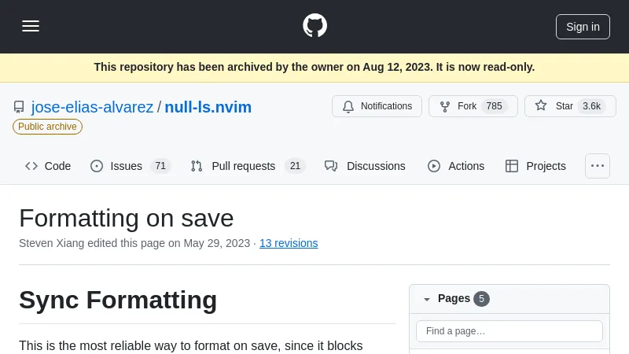Screen dimensions: 629x354
Task: Open jose-elias-alvarez owner profile link
Action: (x=92, y=107)
